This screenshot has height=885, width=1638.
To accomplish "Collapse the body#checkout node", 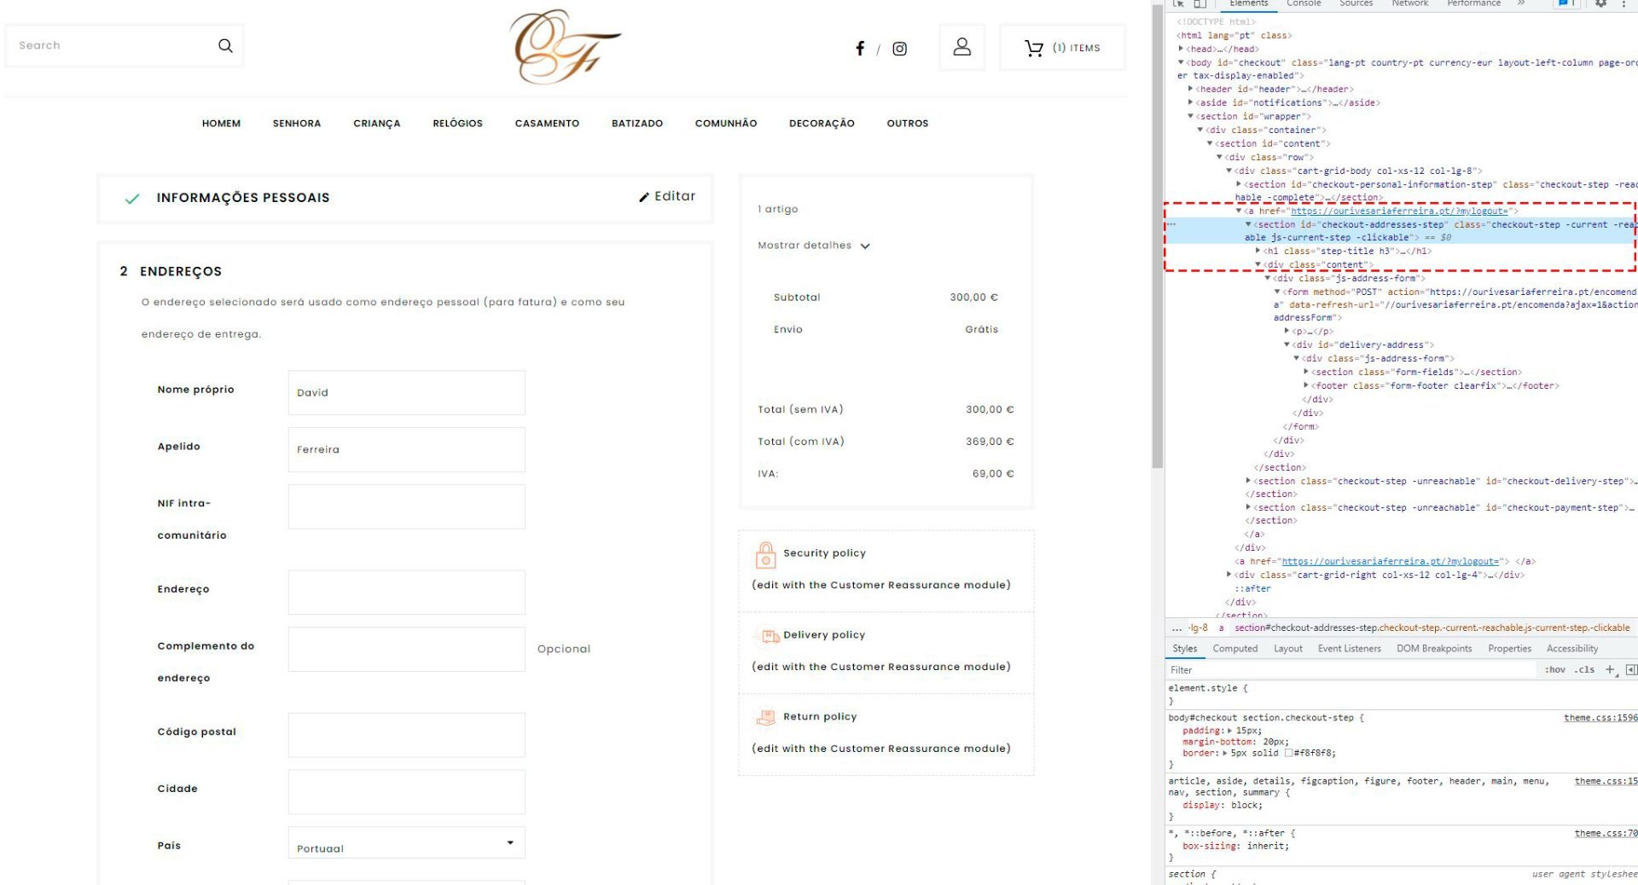I will (x=1182, y=62).
